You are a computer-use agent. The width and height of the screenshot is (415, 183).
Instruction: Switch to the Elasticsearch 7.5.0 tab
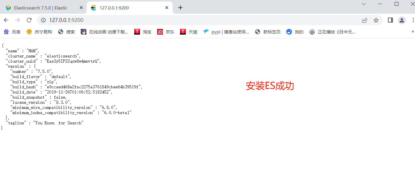40,8
